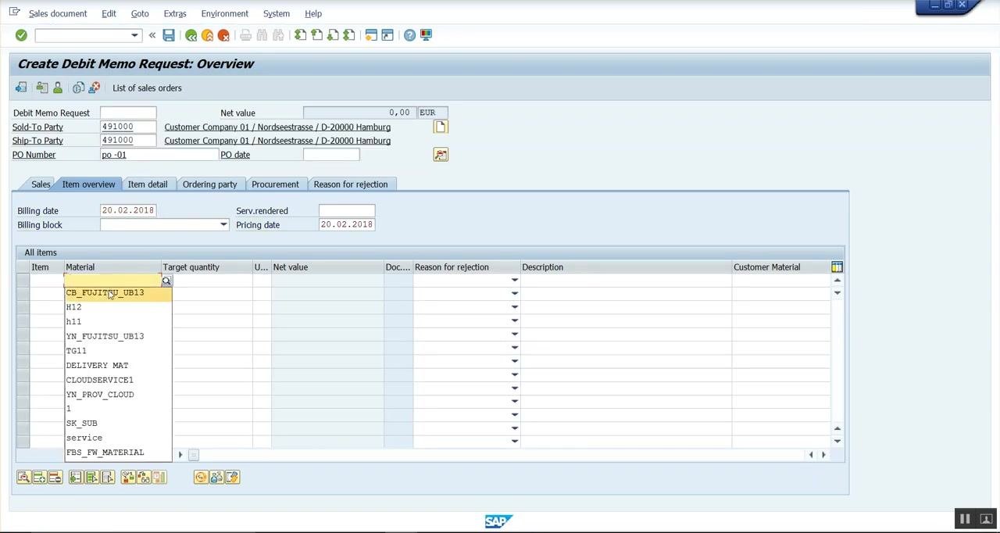Click the item details magnifier icon below table

pyautogui.click(x=23, y=478)
